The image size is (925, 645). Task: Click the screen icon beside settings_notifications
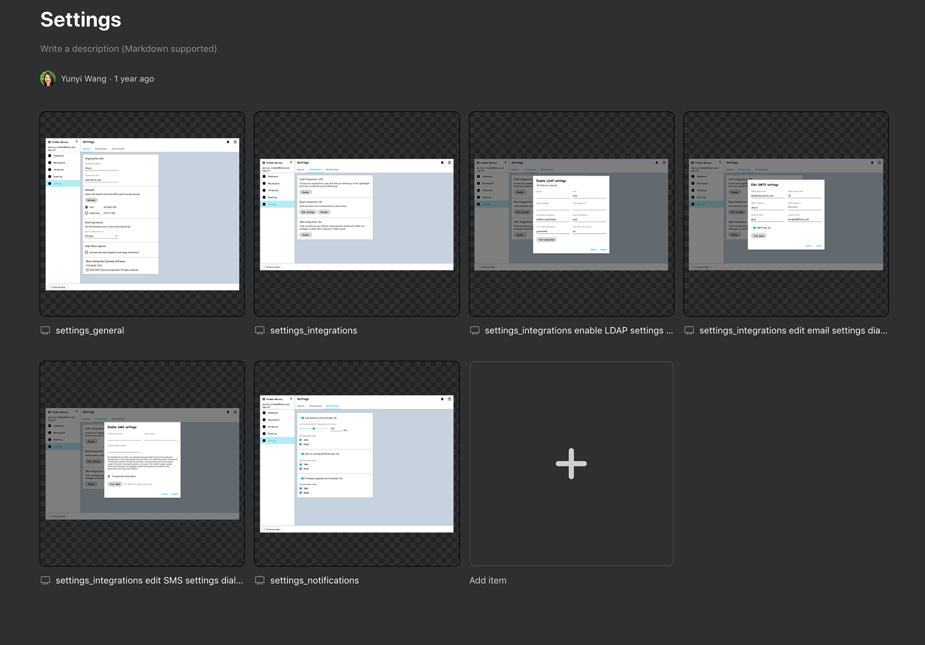260,580
